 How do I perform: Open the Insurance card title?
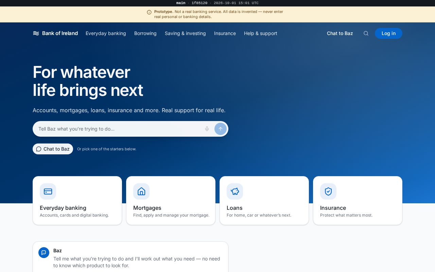(x=333, y=208)
